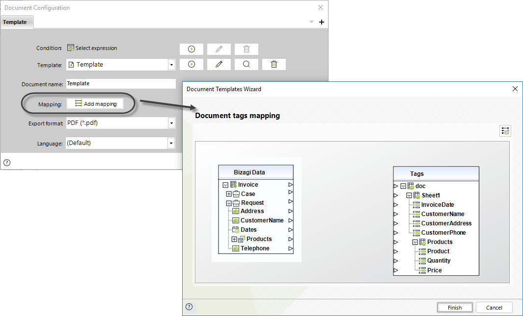Add a new condition expression
Screen dimensions: 523x316
(x=192, y=49)
